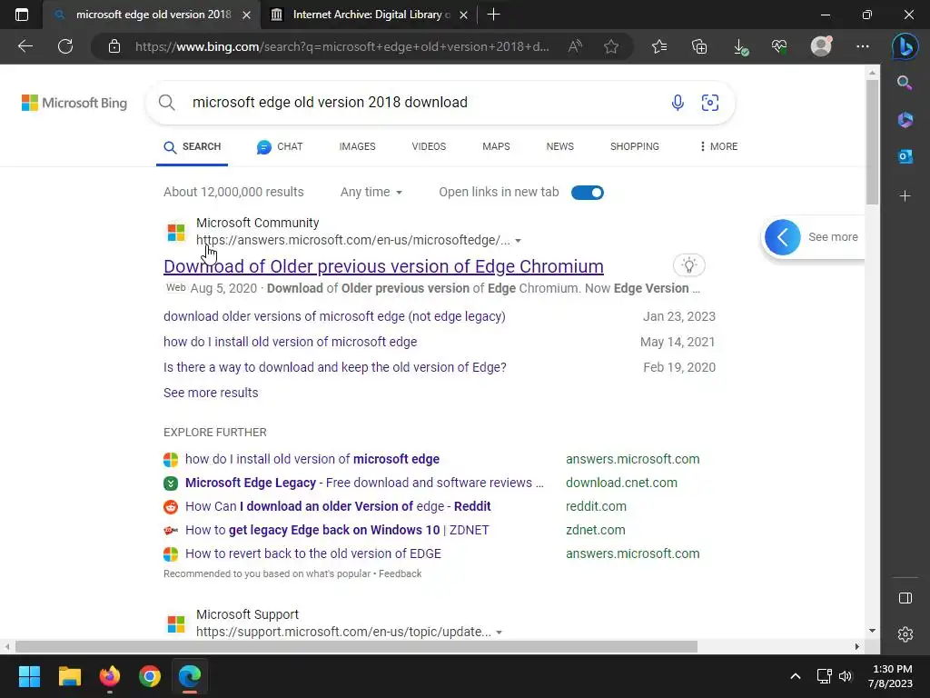This screenshot has height=698, width=930.
Task: Open the Windows Start menu
Action: coord(29,676)
